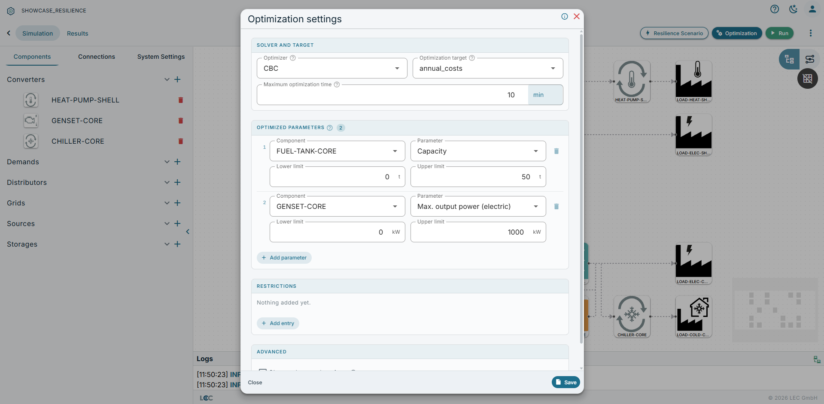Toggle dark mode moon icon
The width and height of the screenshot is (824, 404).
(x=793, y=9)
